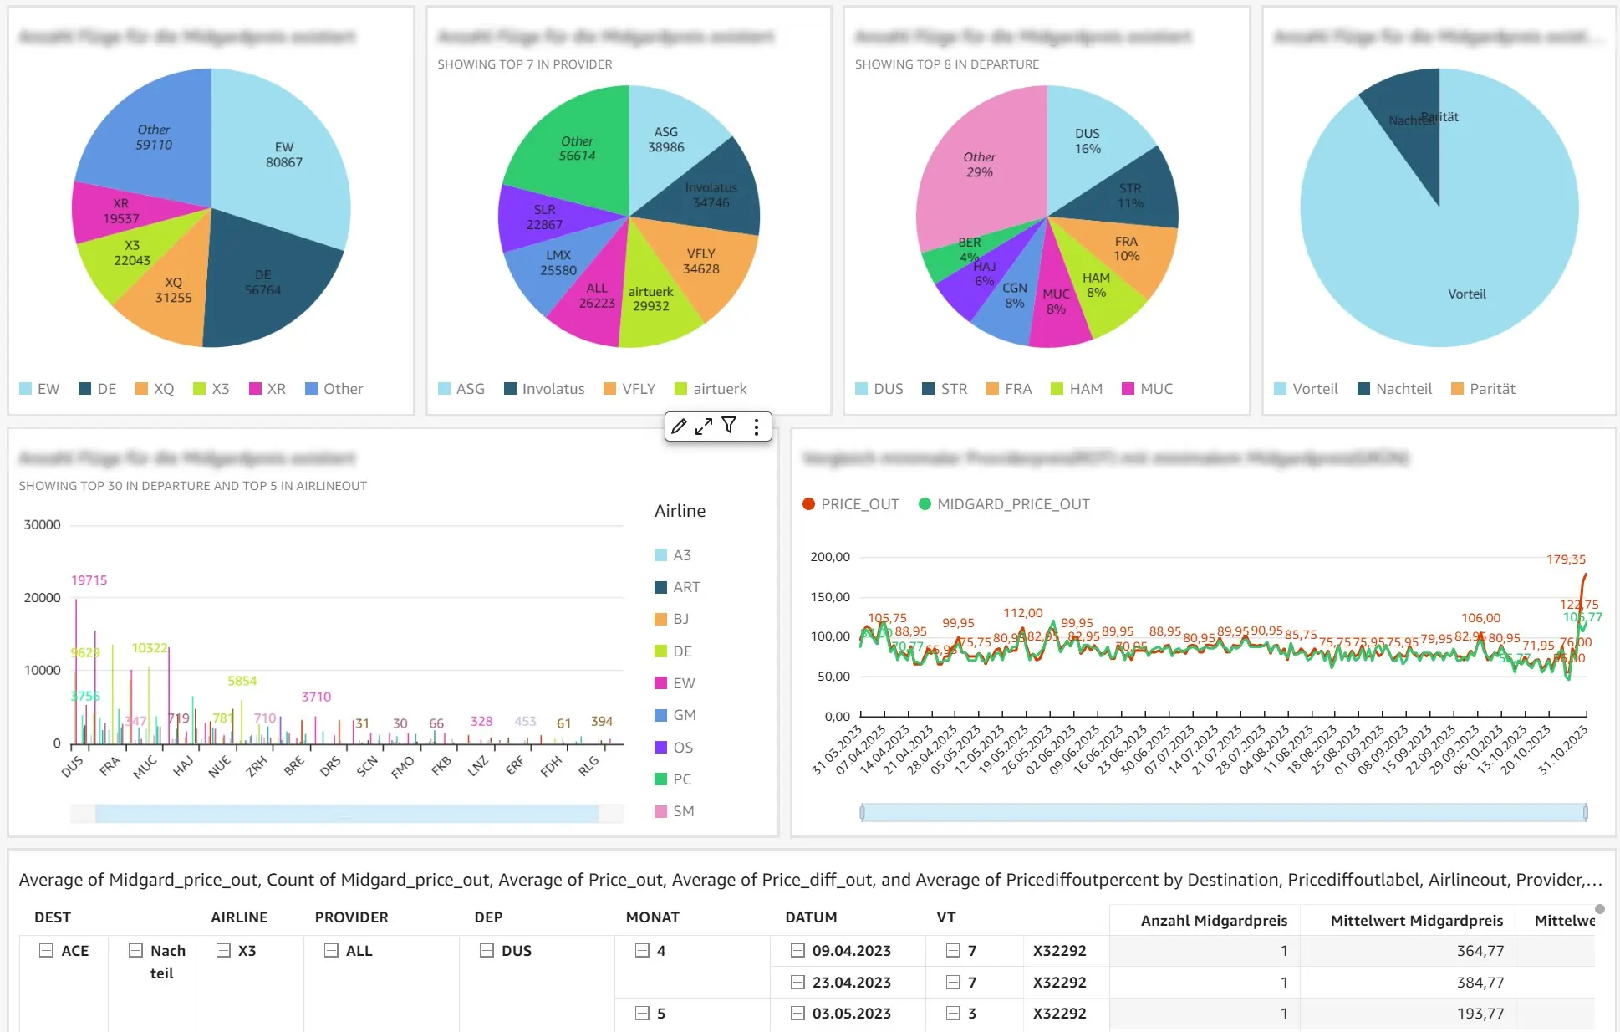Click the DATUM column header
Screen dimensions: 1620x1032
[811, 917]
